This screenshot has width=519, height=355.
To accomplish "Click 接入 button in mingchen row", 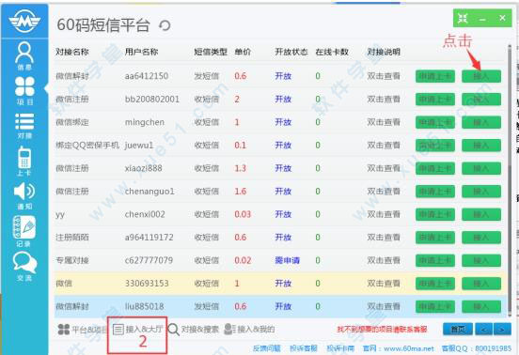I will point(481,122).
